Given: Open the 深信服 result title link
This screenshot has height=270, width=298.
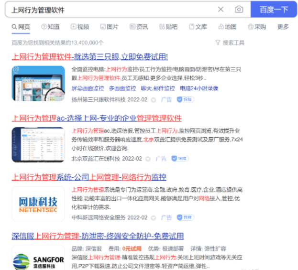Looking at the screenshot, I should [98, 236].
